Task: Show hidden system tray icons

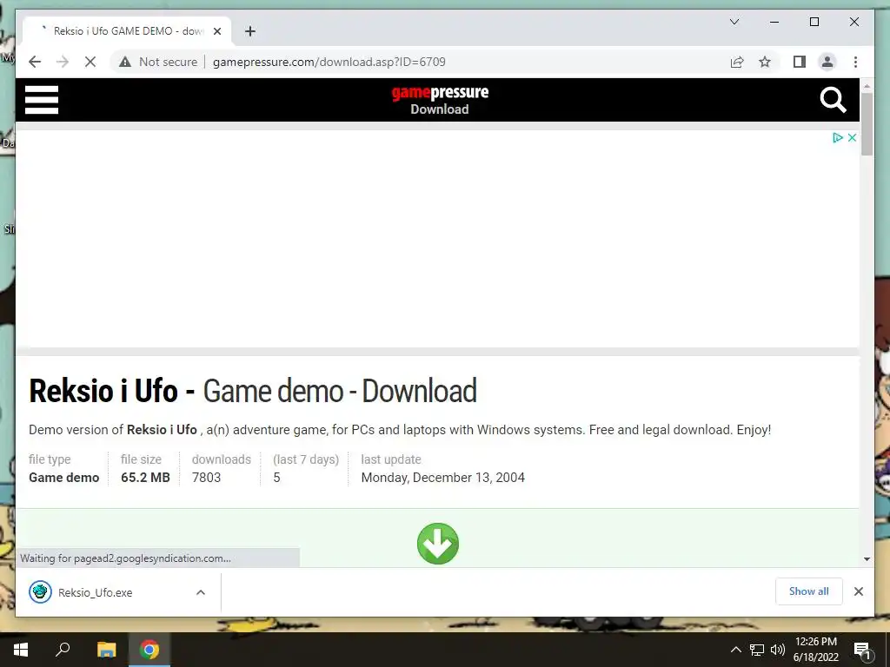Action: coord(735,650)
